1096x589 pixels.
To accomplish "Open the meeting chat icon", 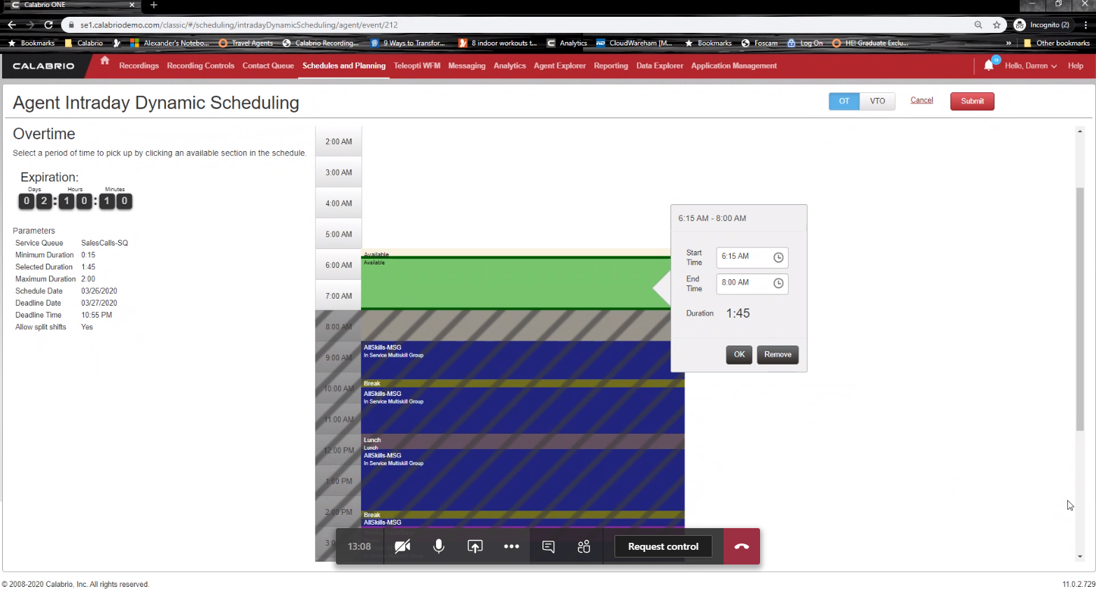I will (x=549, y=547).
